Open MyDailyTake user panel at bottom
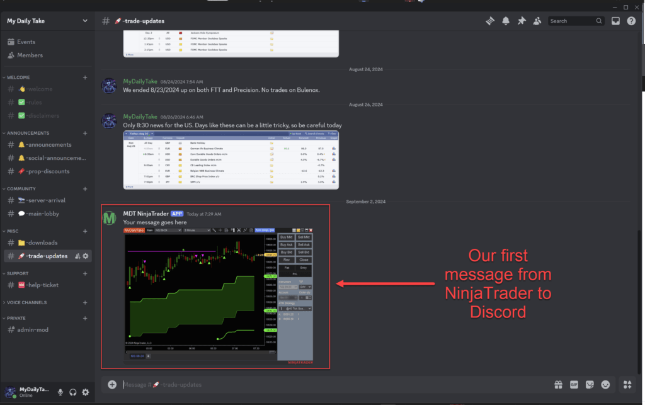Viewport: 645px width, 405px height. (28, 392)
